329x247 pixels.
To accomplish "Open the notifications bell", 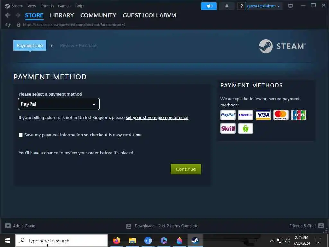I will click(x=227, y=6).
